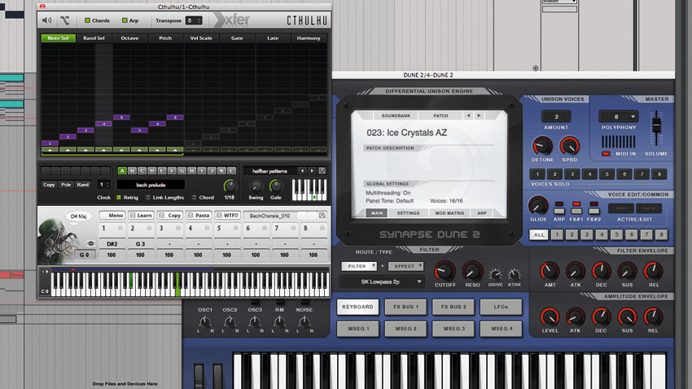
Task: Click the NOISE mixer pan knob
Action: (x=304, y=322)
